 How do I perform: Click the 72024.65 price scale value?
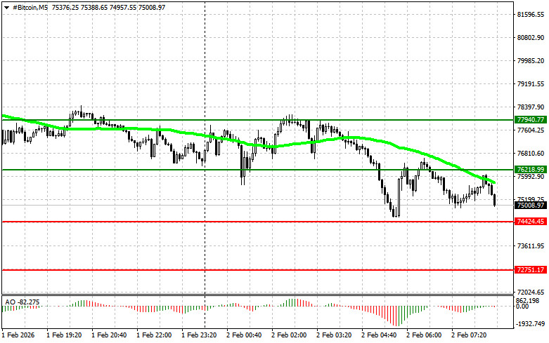531,292
